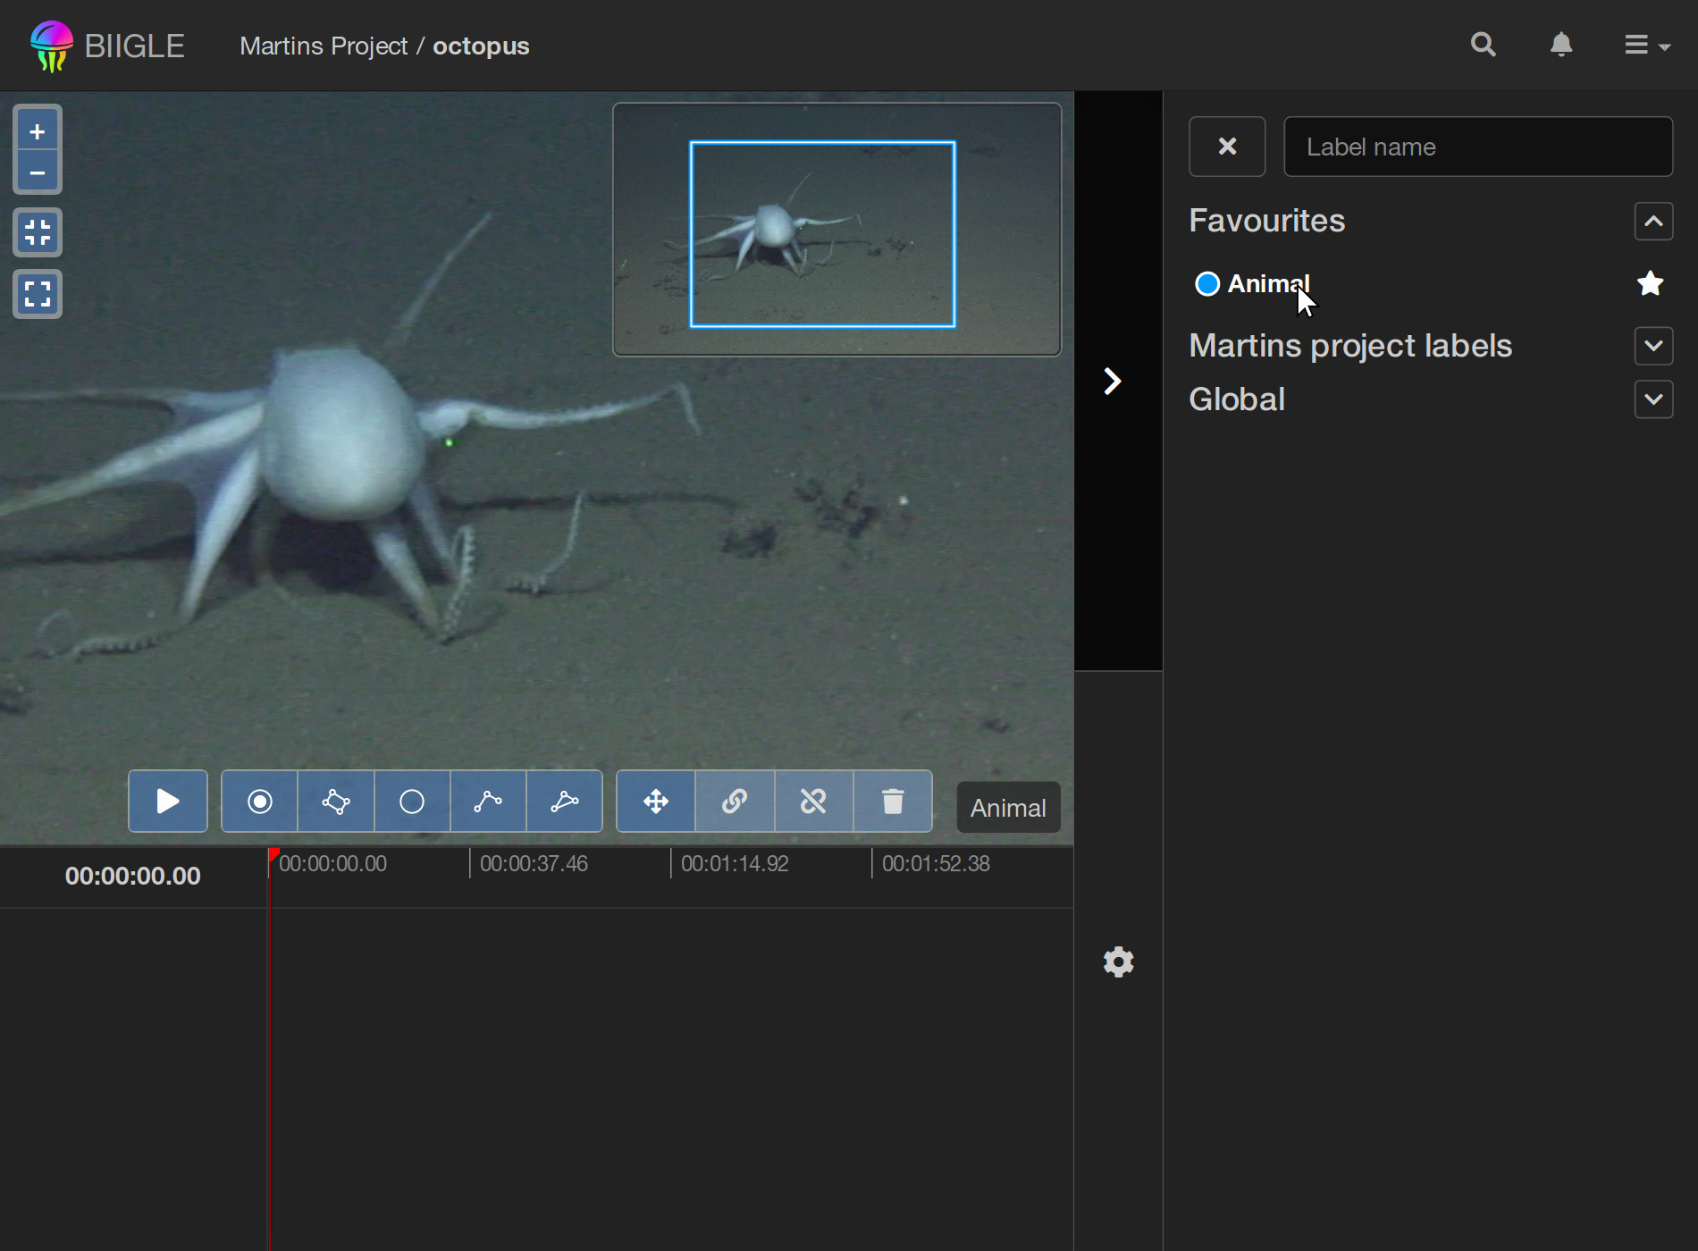
Task: Click the Label name search field
Action: pyautogui.click(x=1478, y=147)
